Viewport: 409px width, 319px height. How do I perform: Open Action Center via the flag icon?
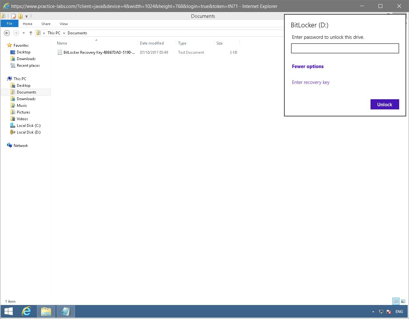[389, 312]
